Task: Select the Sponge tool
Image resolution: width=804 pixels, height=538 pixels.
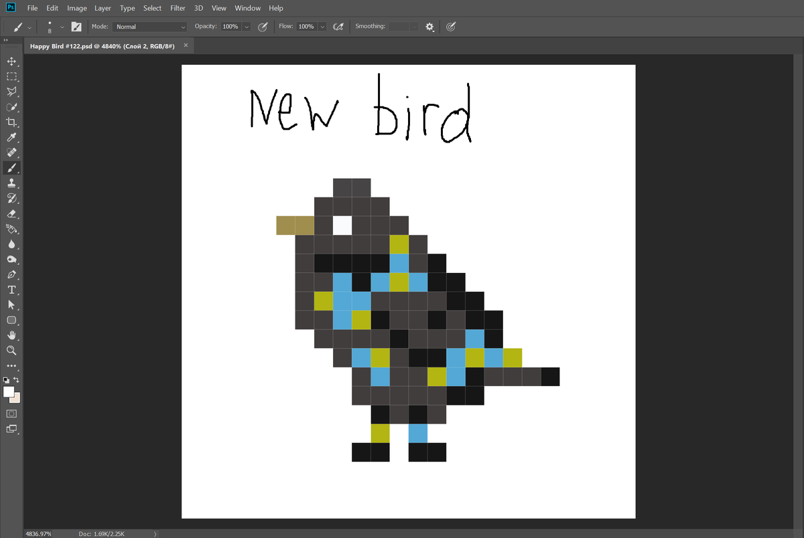Action: [11, 260]
